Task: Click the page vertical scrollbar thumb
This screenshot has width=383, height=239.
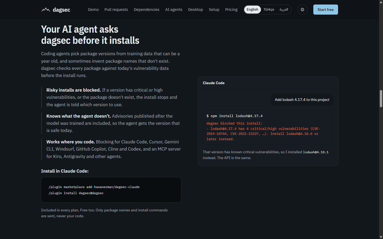Action: click(x=381, y=99)
